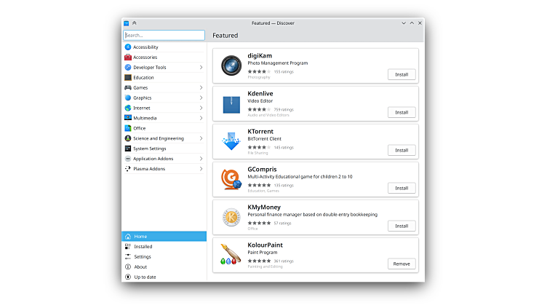Image resolution: width=547 pixels, height=308 pixels.
Task: Install the digiKam application
Action: click(x=402, y=74)
